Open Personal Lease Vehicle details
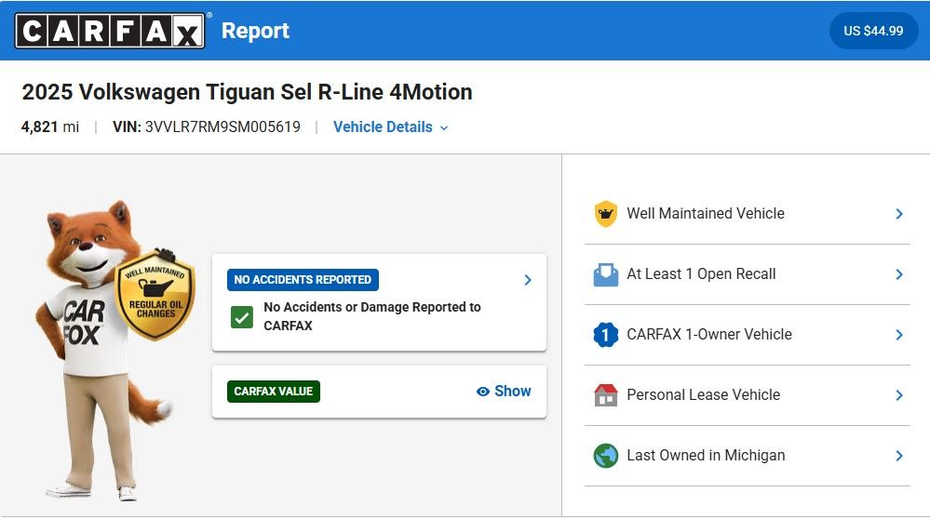The height and width of the screenshot is (519, 930). [748, 395]
